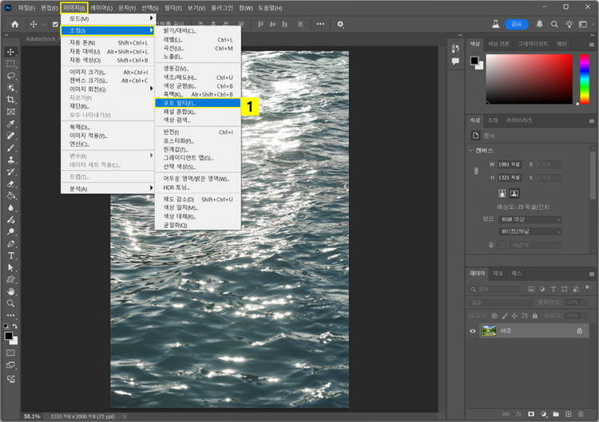Open the RGB 색상 mode dropdown
Screen dimensions: 599x422
(530, 219)
